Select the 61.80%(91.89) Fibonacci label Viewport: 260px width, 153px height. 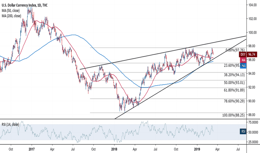234,90
